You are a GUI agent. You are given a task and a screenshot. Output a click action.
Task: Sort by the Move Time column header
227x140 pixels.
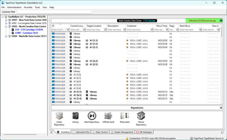pyautogui.click(x=161, y=26)
